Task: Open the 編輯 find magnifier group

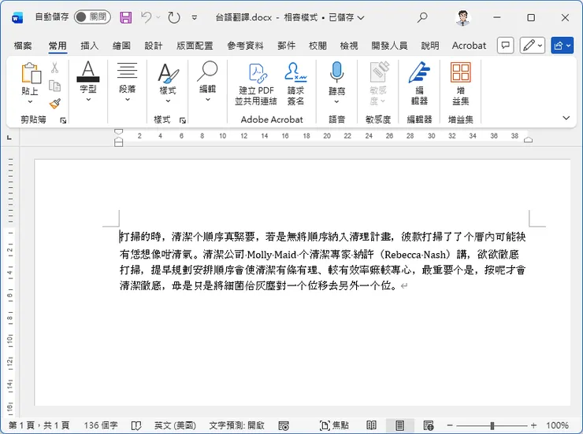Action: (x=207, y=81)
